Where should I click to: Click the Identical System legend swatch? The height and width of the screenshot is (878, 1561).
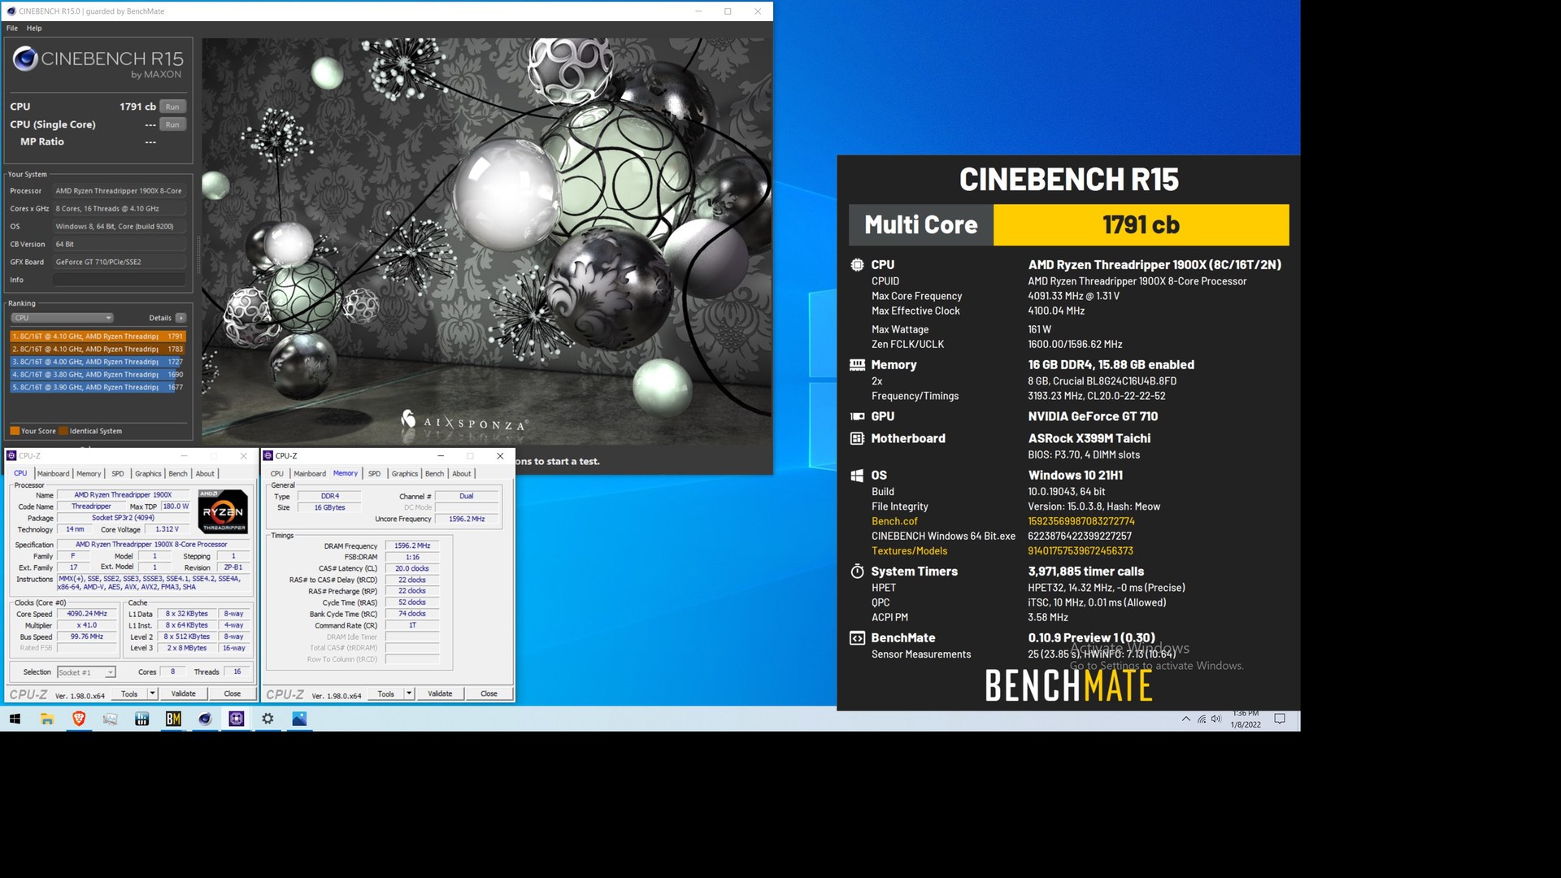[x=63, y=431]
